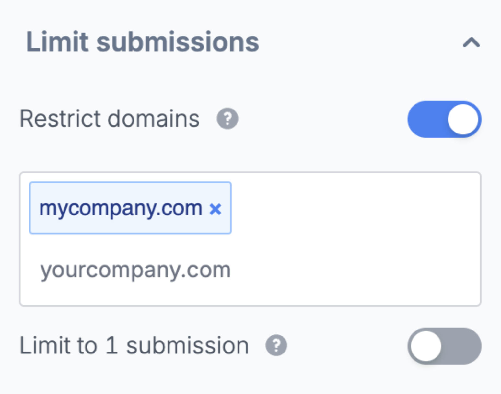Viewport: 501px width, 394px height.
Task: Click the Limit to 1 submission label
Action: (134, 345)
